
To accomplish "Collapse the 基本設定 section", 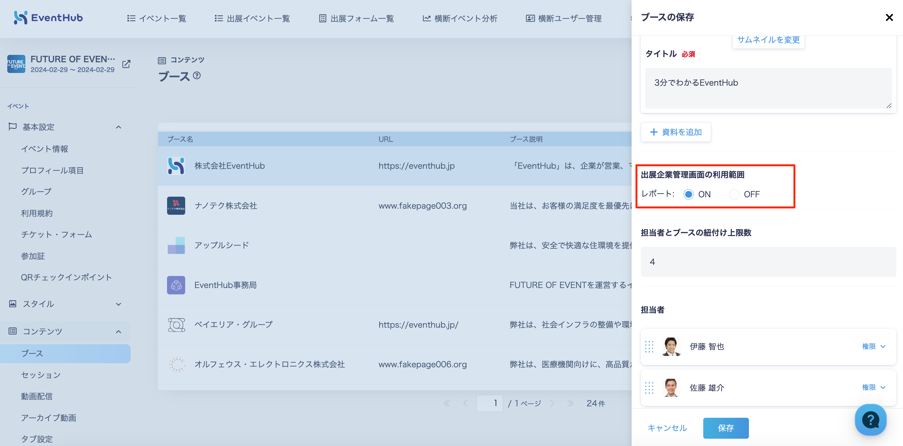I will [x=119, y=127].
